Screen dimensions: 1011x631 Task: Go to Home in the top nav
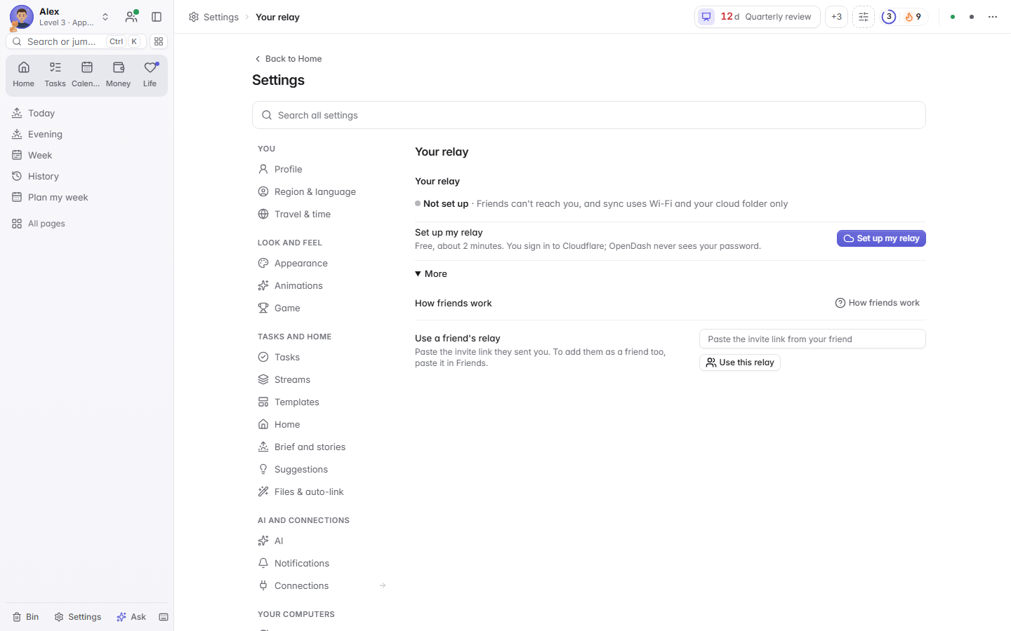point(23,74)
